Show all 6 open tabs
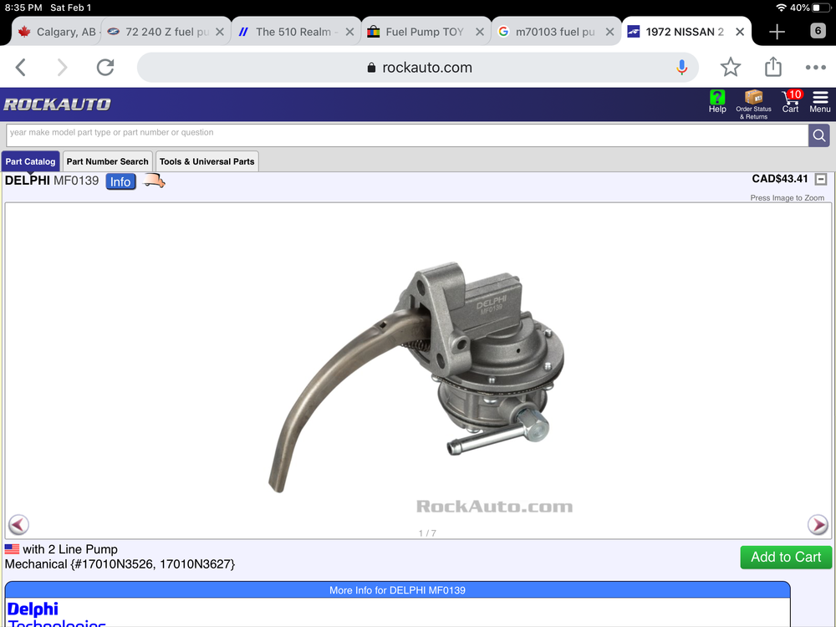This screenshot has width=836, height=627. click(818, 31)
